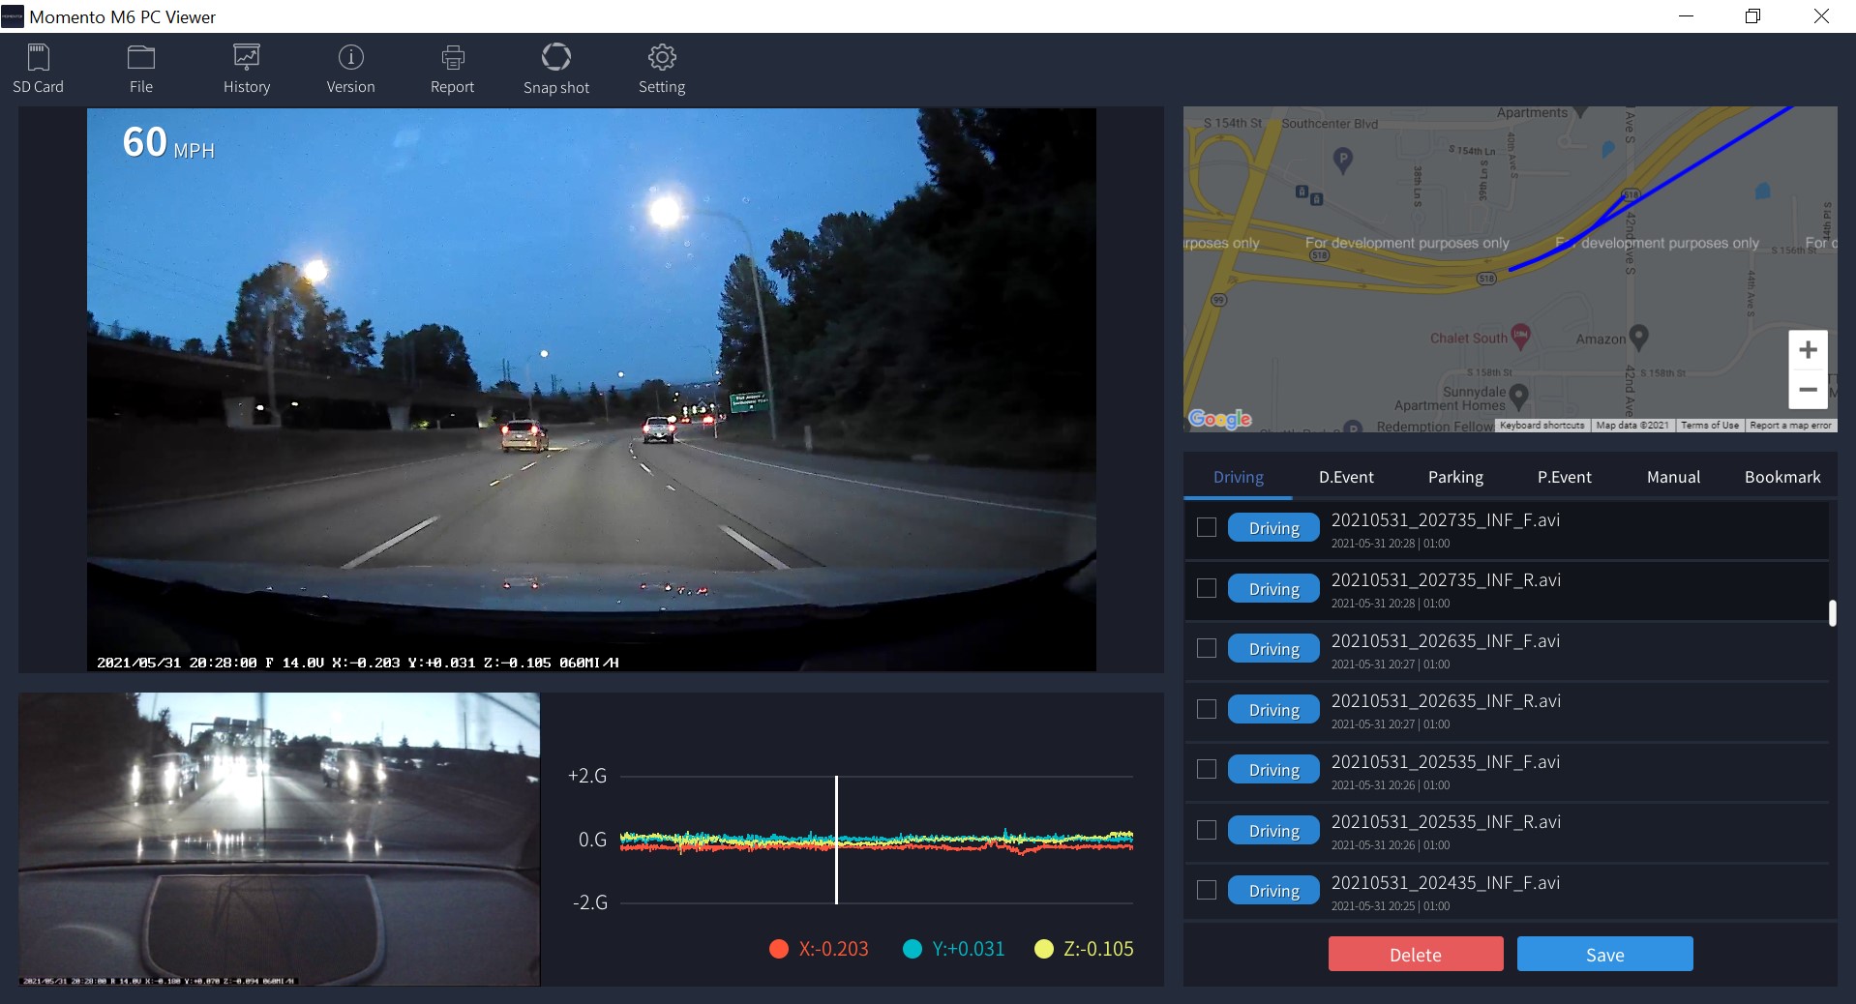Open the dashcam Setting panel
The height and width of the screenshot is (1004, 1856).
pyautogui.click(x=661, y=68)
